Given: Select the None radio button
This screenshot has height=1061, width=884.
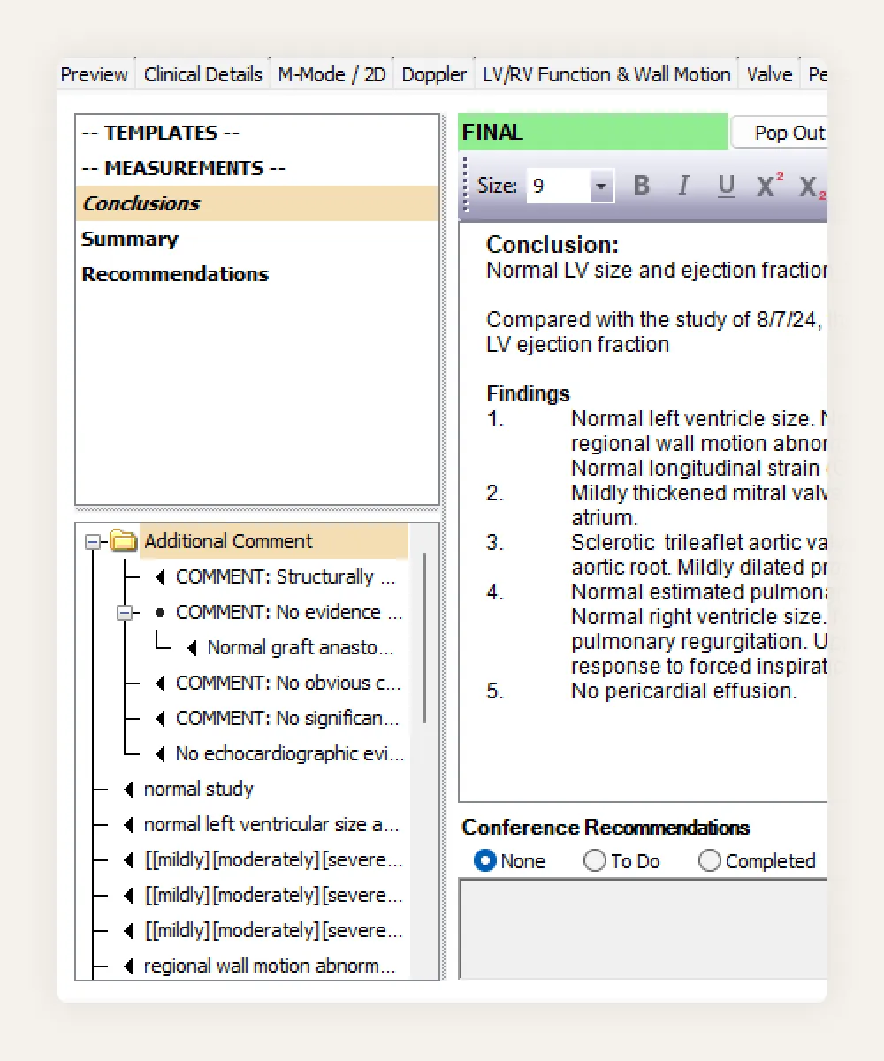Looking at the screenshot, I should click(485, 861).
